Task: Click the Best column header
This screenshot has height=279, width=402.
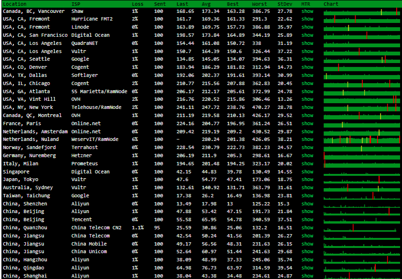Action: 233,4
